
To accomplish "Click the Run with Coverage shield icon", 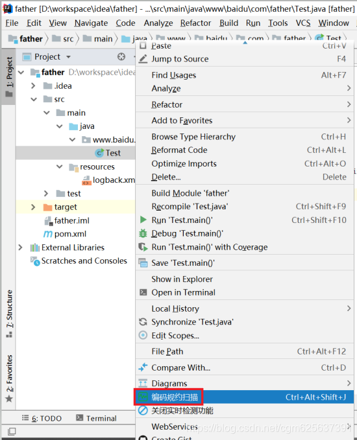I will [x=143, y=247].
